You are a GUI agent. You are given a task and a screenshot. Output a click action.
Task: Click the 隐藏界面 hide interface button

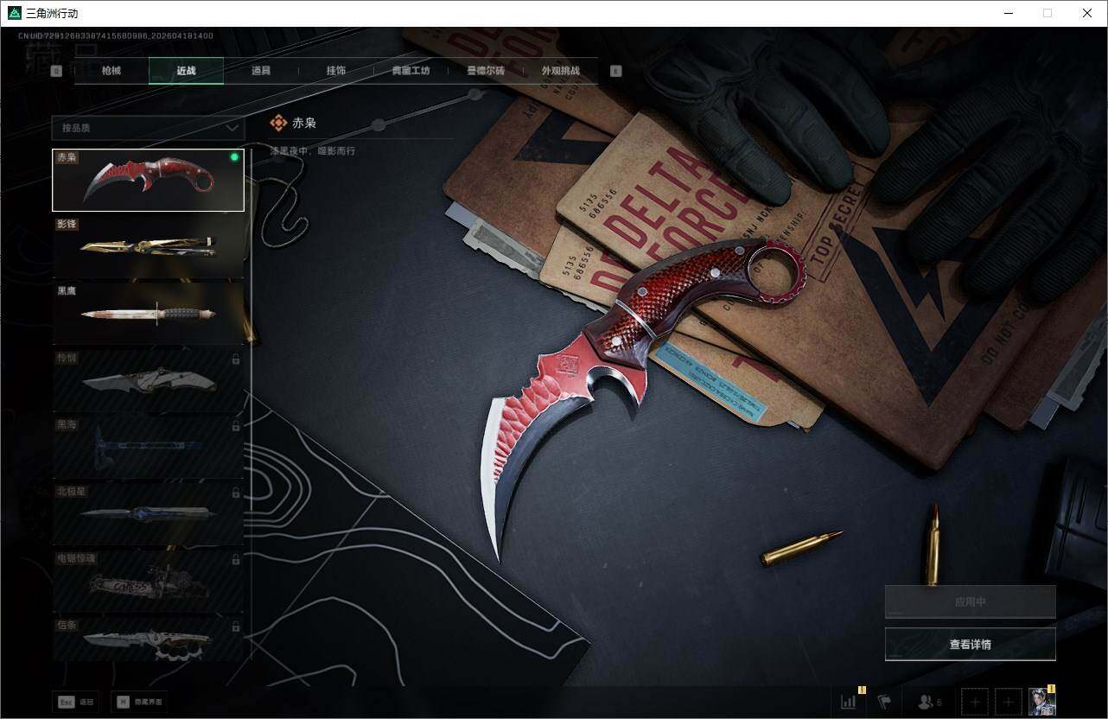[138, 702]
